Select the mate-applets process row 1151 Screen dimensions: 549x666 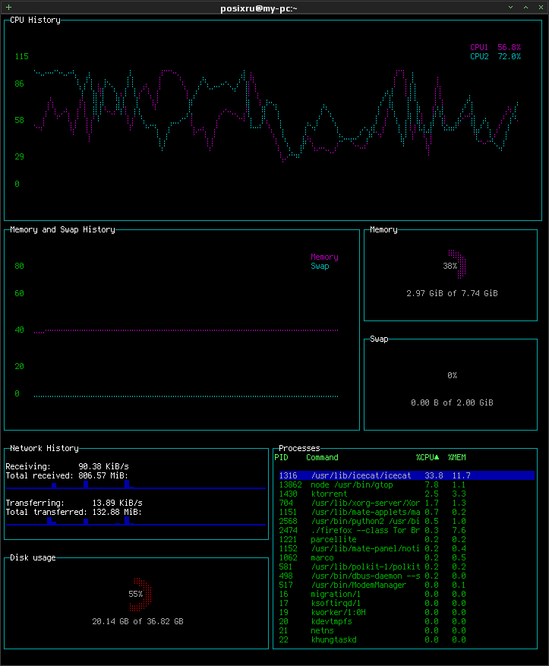click(406, 512)
